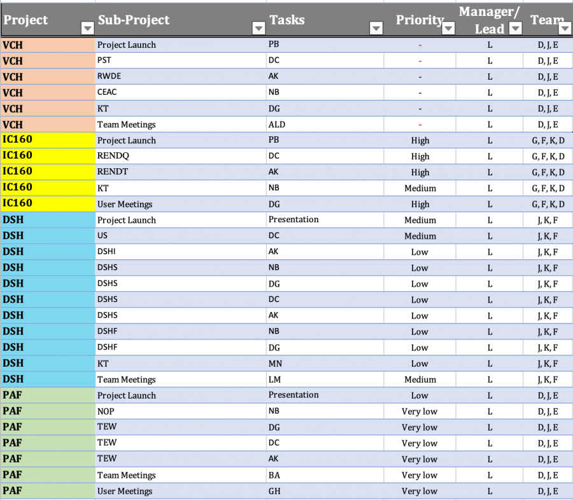
Task: Open the Sub-Project column filter dropdown
Action: click(258, 28)
